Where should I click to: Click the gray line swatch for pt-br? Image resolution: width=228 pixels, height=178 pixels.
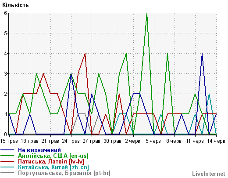[7, 173]
